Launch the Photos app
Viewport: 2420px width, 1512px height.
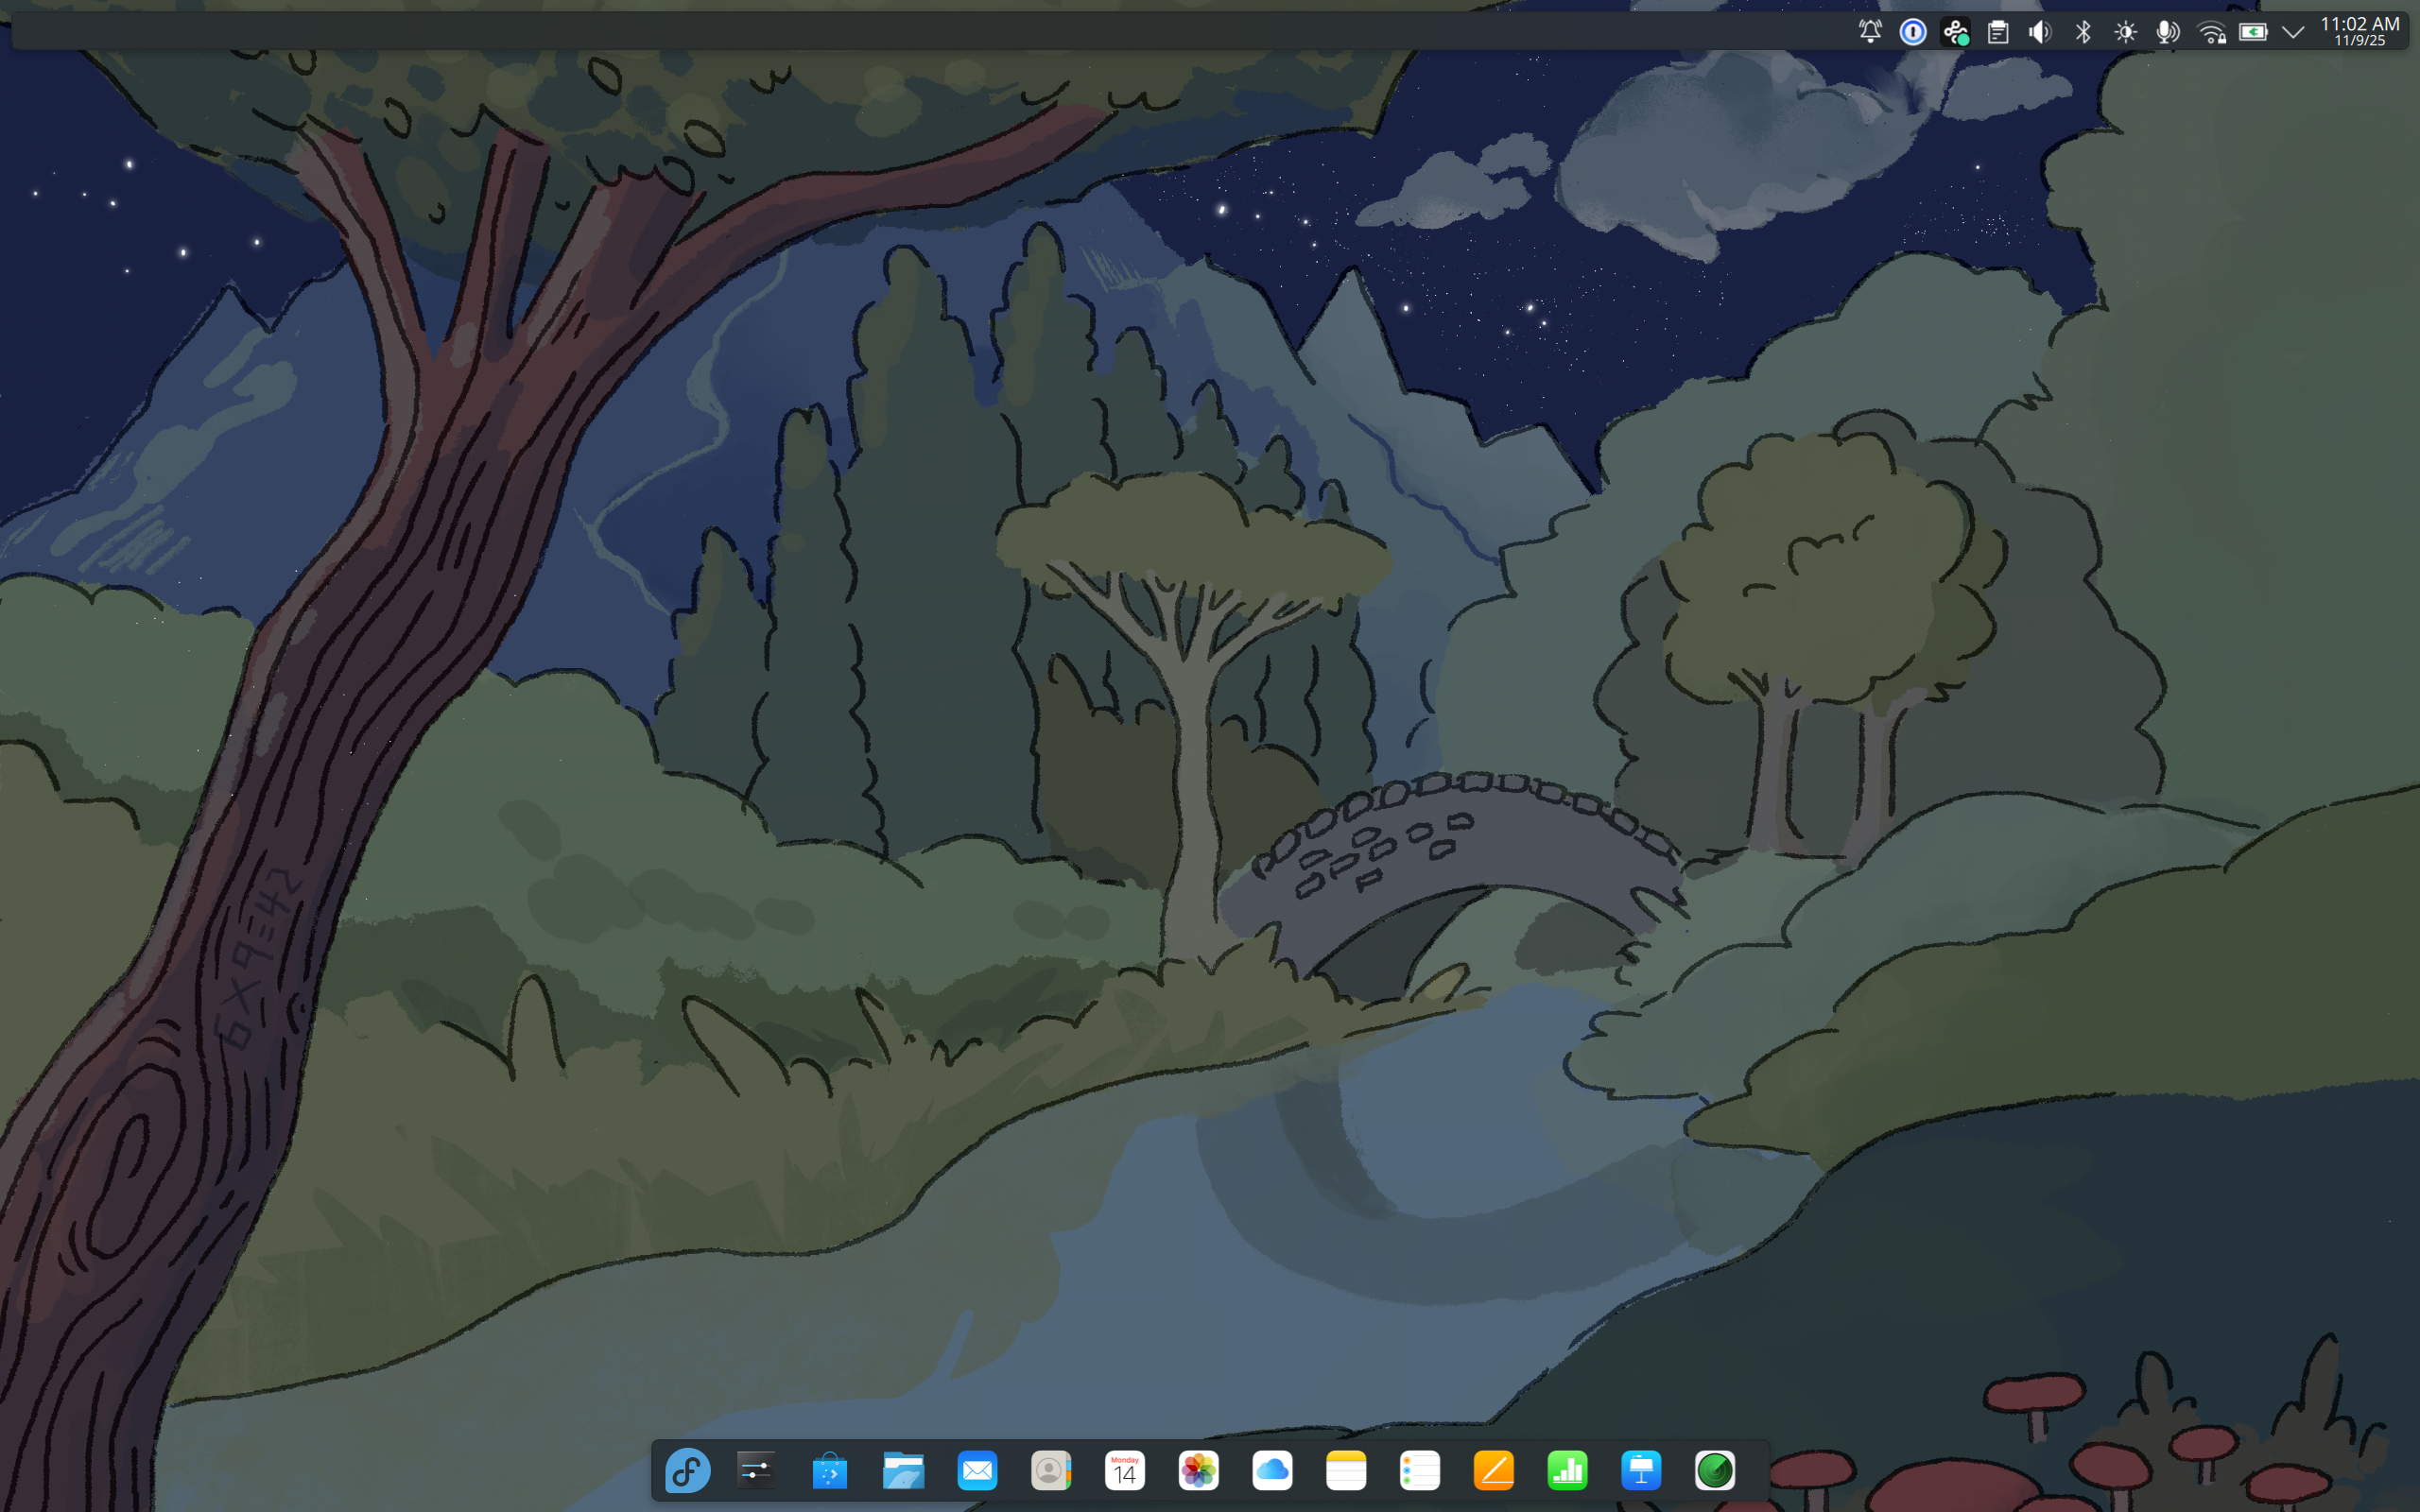point(1198,1470)
